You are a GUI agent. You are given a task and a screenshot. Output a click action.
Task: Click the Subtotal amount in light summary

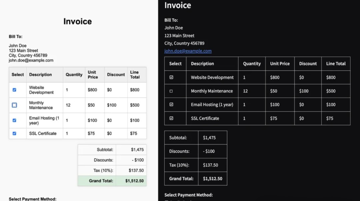pyautogui.click(x=137, y=150)
